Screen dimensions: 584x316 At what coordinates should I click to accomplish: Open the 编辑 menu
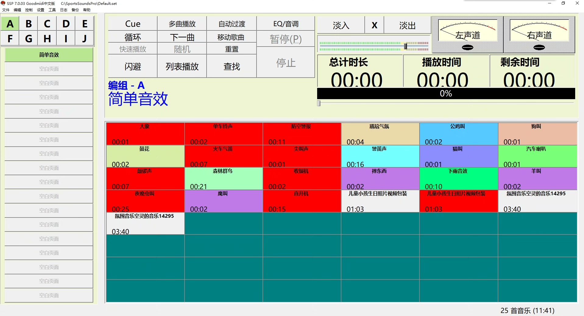coord(17,10)
